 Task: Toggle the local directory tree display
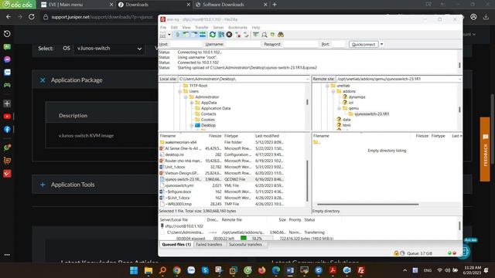tap(186, 35)
